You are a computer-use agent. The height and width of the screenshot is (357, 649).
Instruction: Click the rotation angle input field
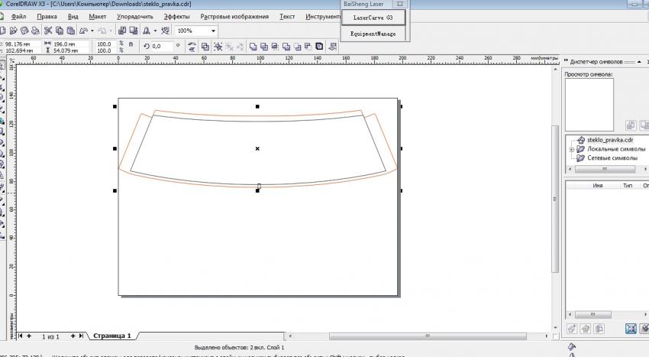[x=161, y=47]
